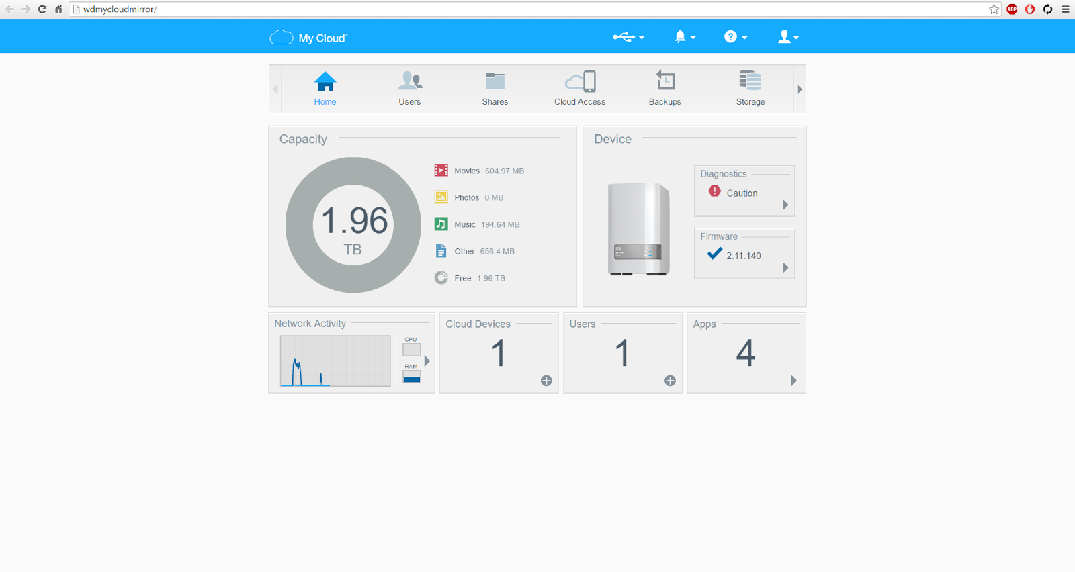The width and height of the screenshot is (1075, 572).
Task: Open the notifications bell dropdown
Action: coord(685,37)
